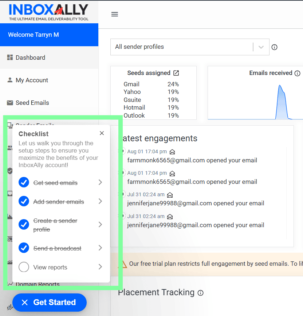Open My Account in the sidebar
The width and height of the screenshot is (303, 316).
coord(49,80)
